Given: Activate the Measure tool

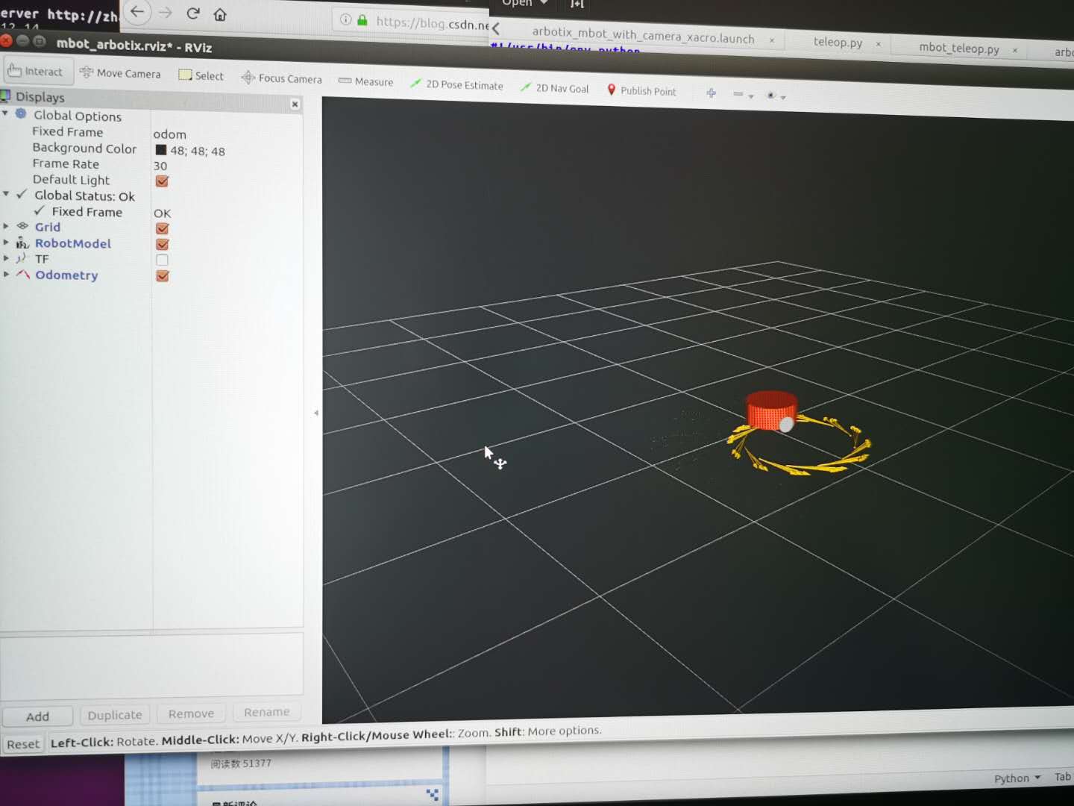Looking at the screenshot, I should (365, 81).
